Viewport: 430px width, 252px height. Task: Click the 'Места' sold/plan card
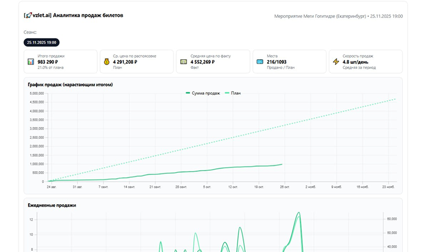[289, 61]
